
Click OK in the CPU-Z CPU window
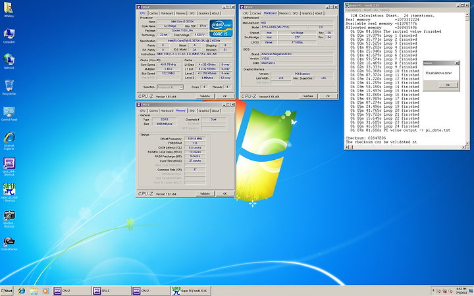(224, 96)
